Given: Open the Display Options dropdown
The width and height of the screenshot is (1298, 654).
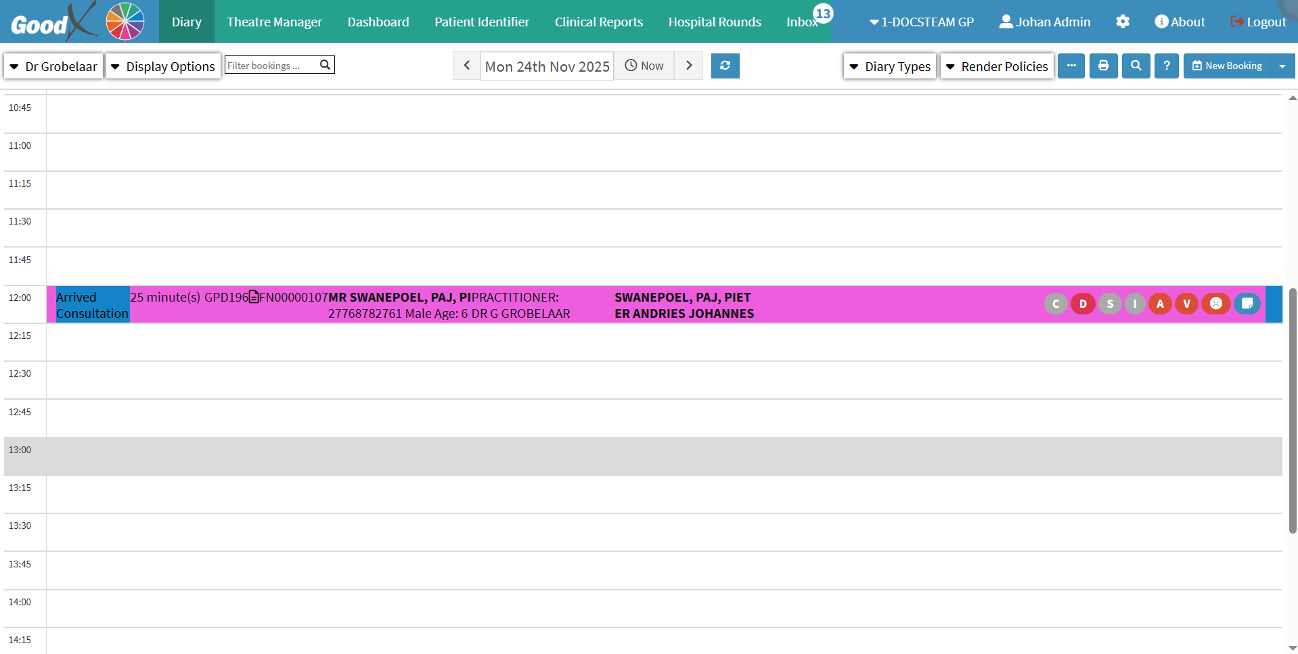Looking at the screenshot, I should [163, 66].
